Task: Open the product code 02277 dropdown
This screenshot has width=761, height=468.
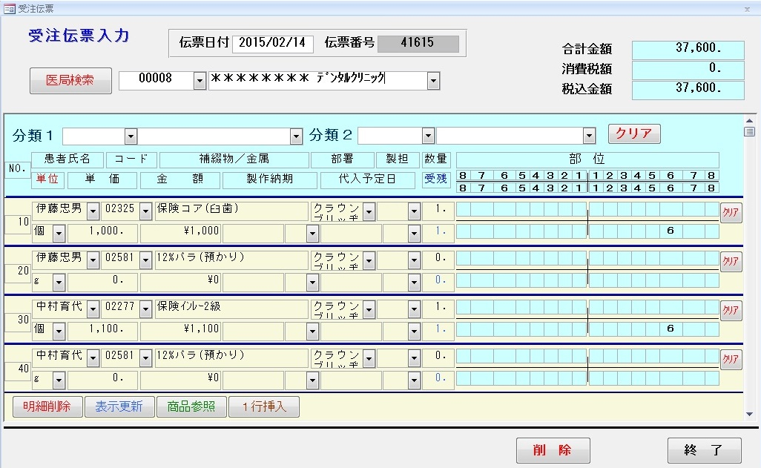Action: coord(145,309)
